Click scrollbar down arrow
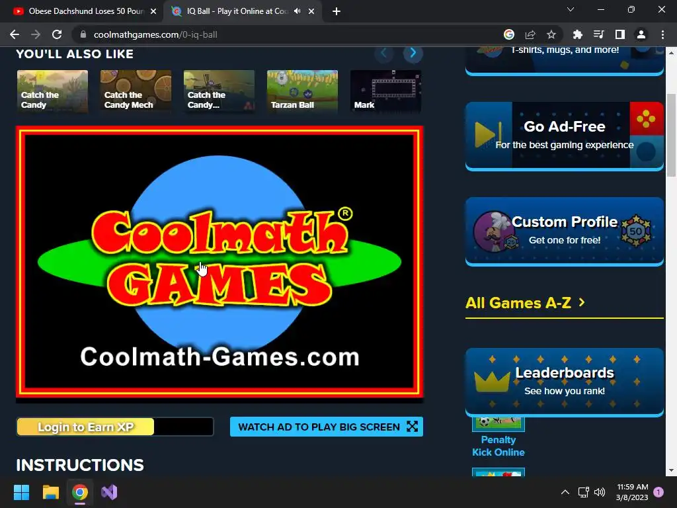The image size is (677, 508). tap(671, 470)
